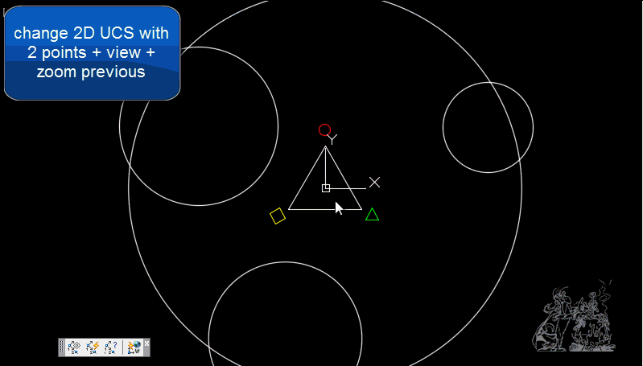Click the 2-point UCS lightning bolt icon
The height and width of the screenshot is (366, 643).
coord(93,347)
